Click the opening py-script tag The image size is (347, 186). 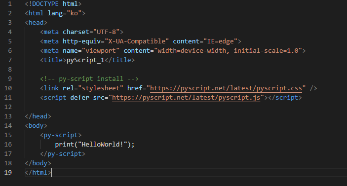click(x=61, y=135)
